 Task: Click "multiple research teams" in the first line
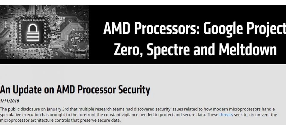100,109
